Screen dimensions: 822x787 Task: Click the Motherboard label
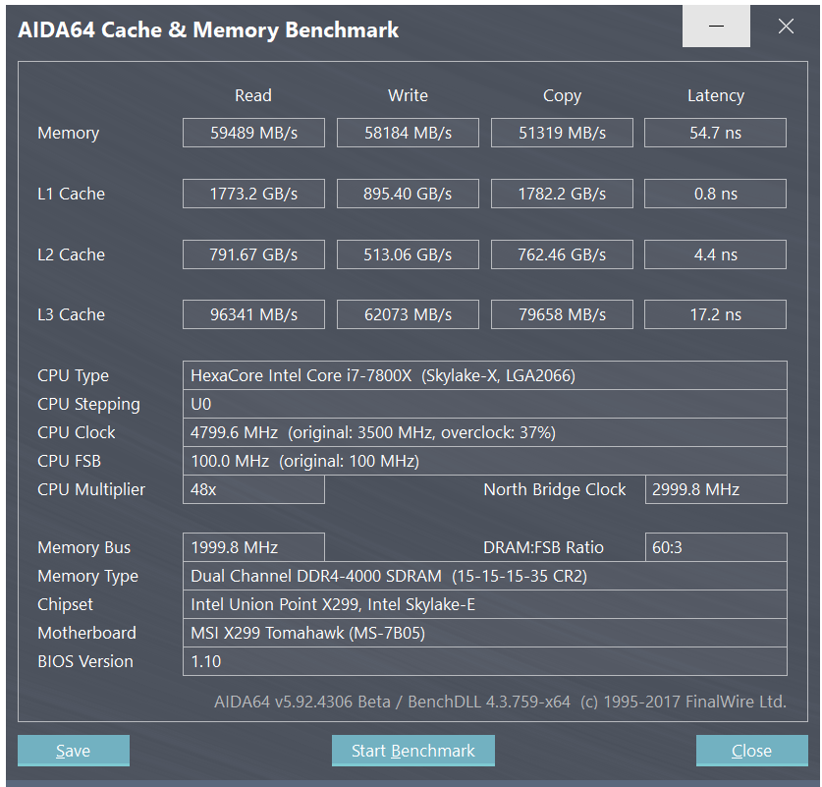point(87,633)
